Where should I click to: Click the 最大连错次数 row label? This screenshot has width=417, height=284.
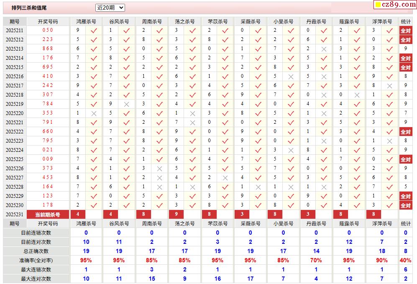click(36, 270)
